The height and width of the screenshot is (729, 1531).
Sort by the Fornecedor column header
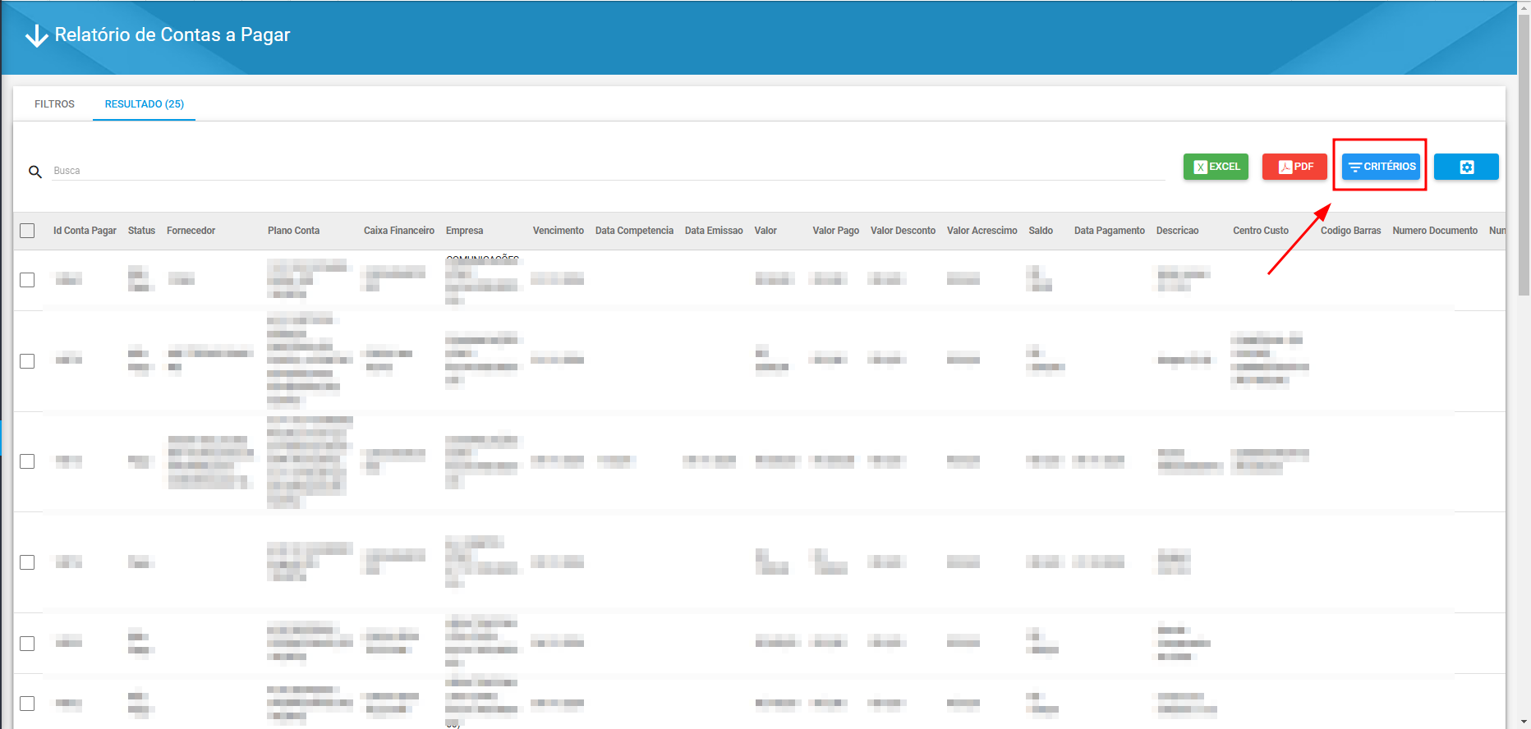(x=191, y=231)
